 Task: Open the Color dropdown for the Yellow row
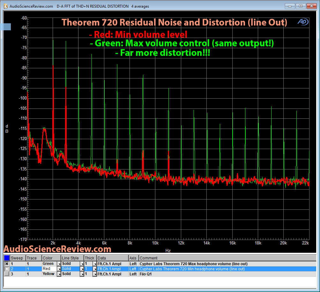pos(59,274)
